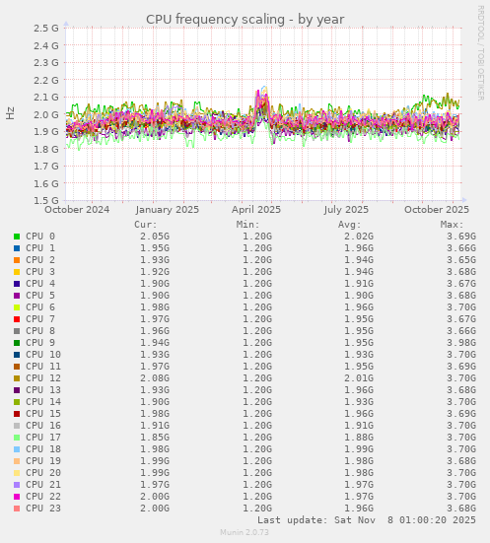
Task: Click the orange CPU 2 color swatch
Action: 17,260
